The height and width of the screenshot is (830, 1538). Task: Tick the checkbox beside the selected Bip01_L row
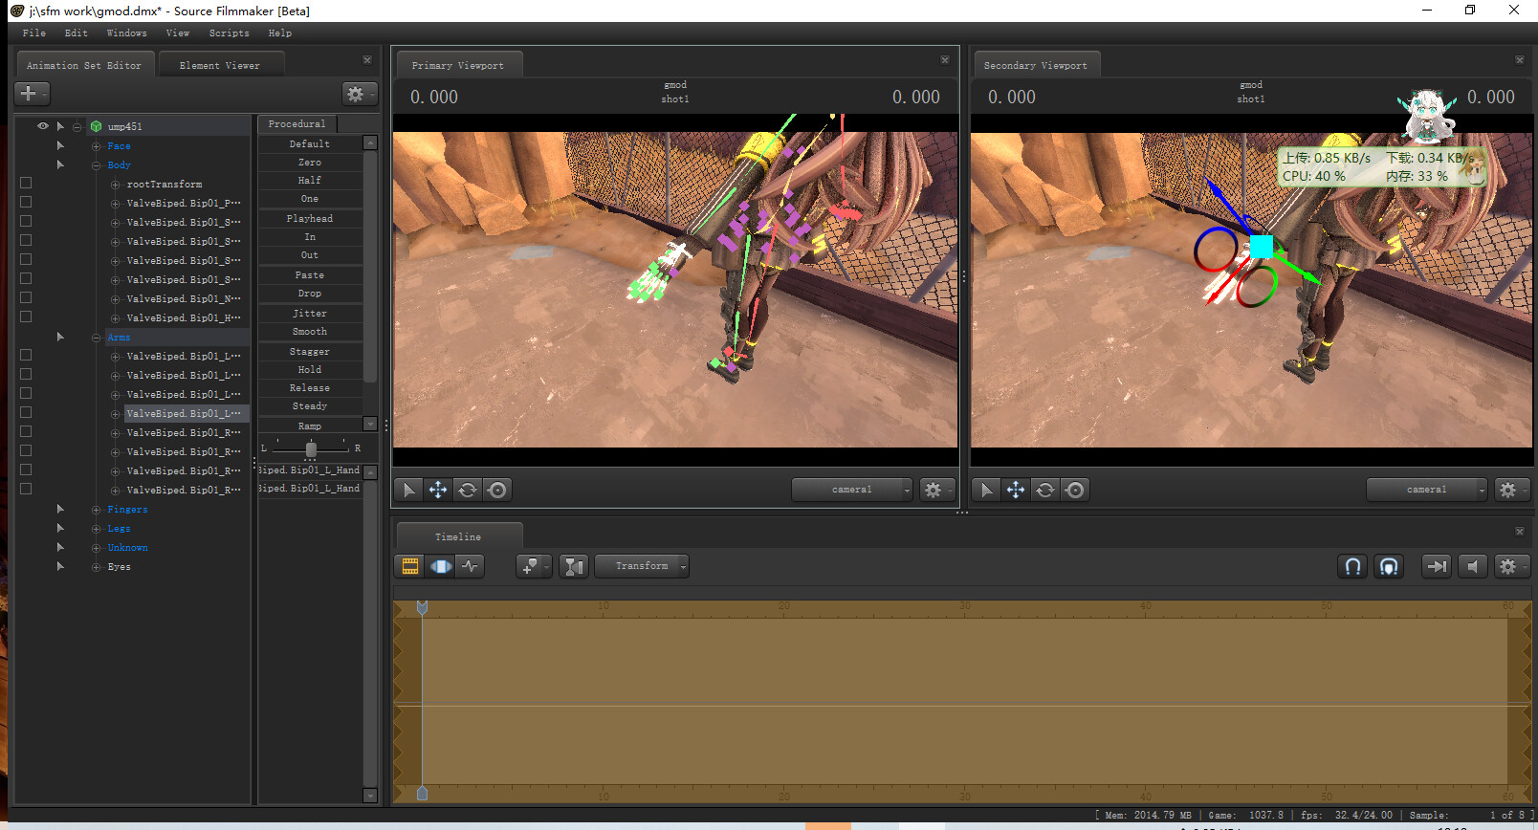[x=26, y=412]
